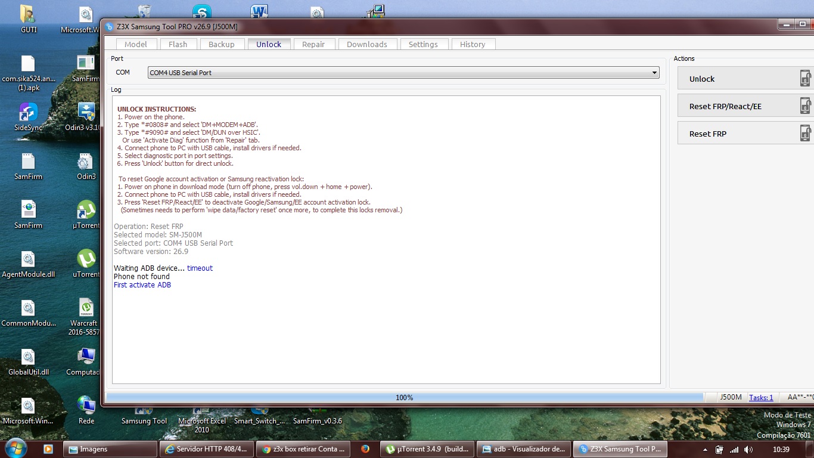Open the Rede network desktop icon
Viewport: 814px width, 458px height.
pyautogui.click(x=86, y=410)
